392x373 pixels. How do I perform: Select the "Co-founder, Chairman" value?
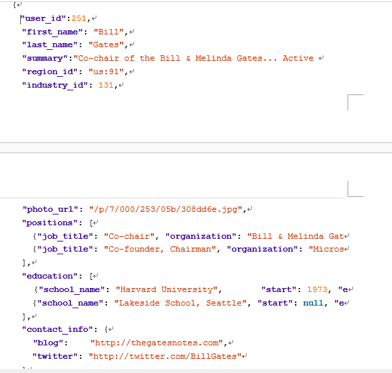point(160,250)
